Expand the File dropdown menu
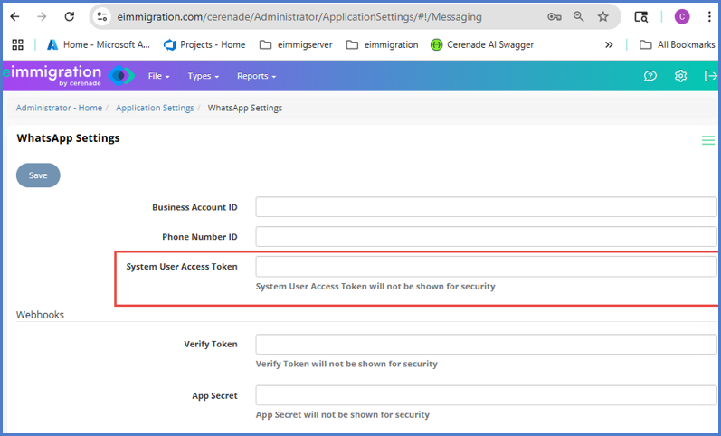This screenshot has width=721, height=436. tap(158, 76)
